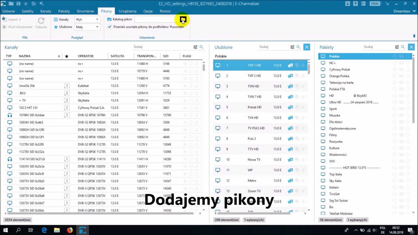This screenshot has width=418, height=235.
Task: Switch to the Urządzenia tab
Action: (127, 11)
